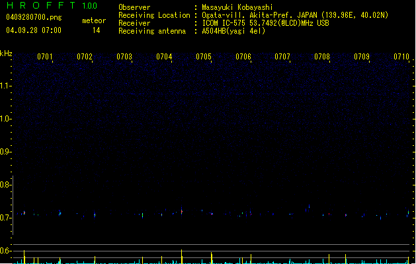Click the 0701 time marker

45,57
